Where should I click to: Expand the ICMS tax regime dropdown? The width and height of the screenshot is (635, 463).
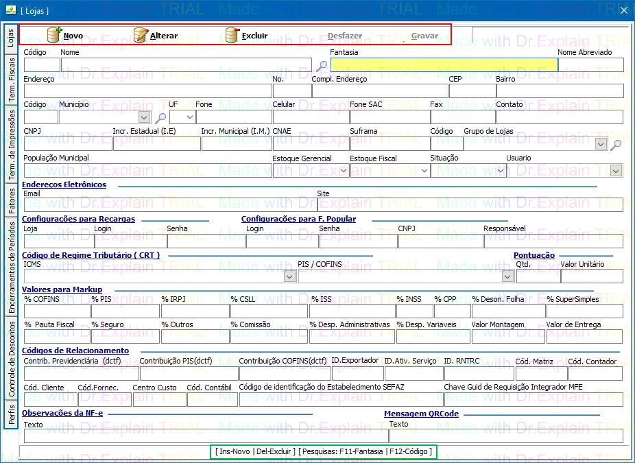click(289, 276)
